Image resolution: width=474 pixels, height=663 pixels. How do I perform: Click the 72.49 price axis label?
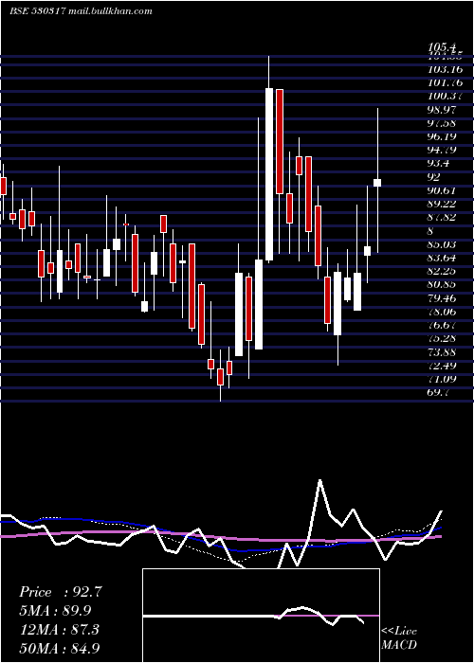(442, 366)
